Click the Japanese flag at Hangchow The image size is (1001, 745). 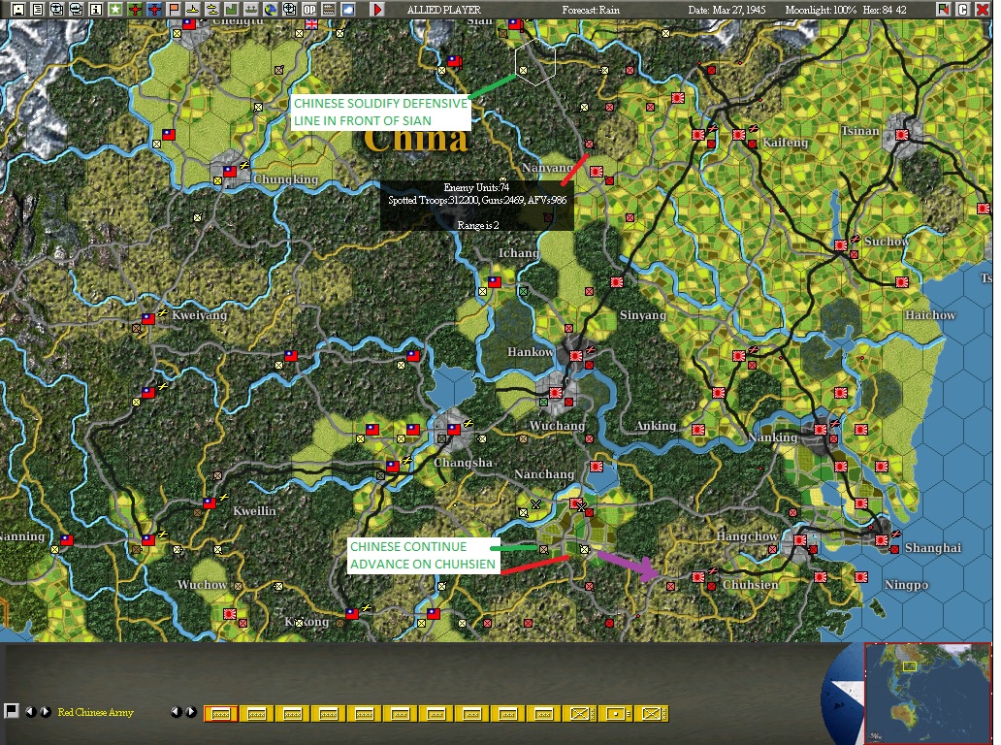click(800, 540)
